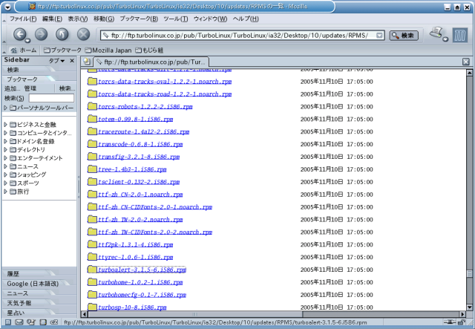Click the 追加... button in bookmarks sidebar
The image size is (475, 329).
coord(13,88)
